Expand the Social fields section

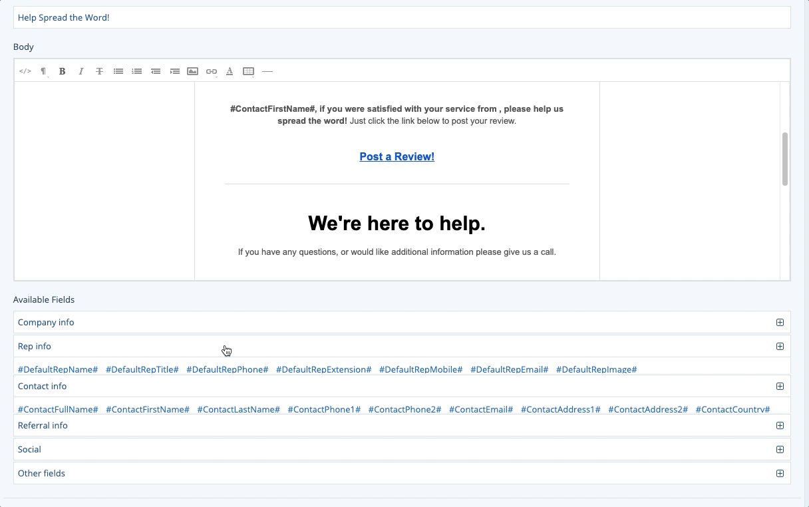tap(780, 450)
